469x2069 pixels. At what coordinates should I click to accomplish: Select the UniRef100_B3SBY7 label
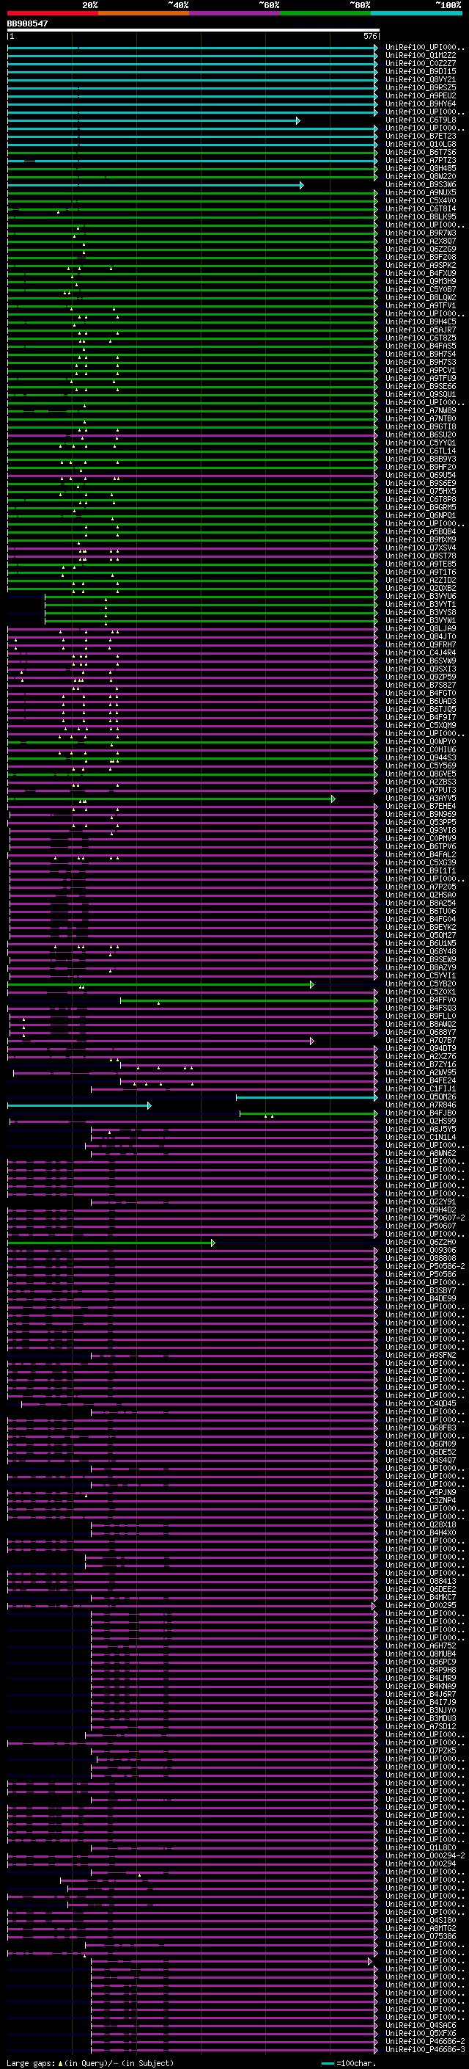421,1290
